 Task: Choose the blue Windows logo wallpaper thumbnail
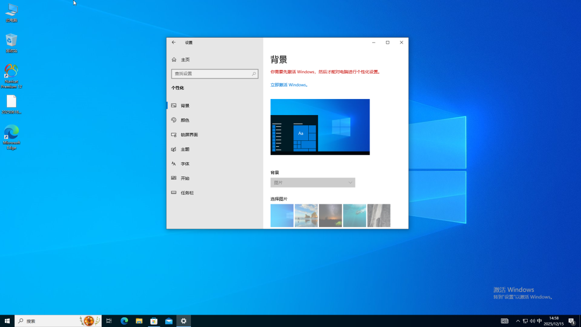282,216
